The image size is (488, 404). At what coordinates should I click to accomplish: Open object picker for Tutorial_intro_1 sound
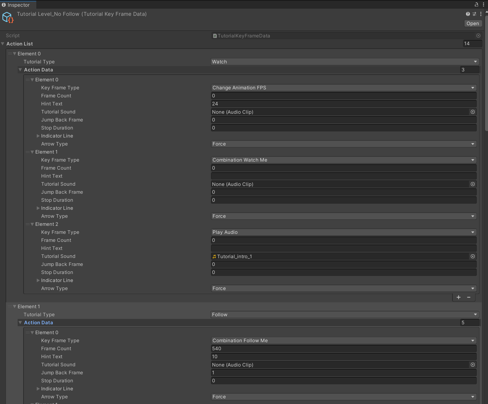(472, 256)
